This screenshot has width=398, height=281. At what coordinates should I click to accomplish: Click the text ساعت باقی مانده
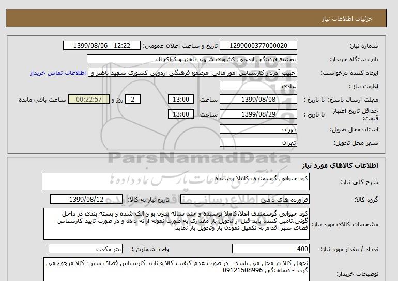(x=42, y=100)
